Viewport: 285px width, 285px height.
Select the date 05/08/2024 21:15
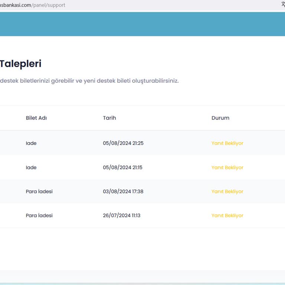click(122, 168)
